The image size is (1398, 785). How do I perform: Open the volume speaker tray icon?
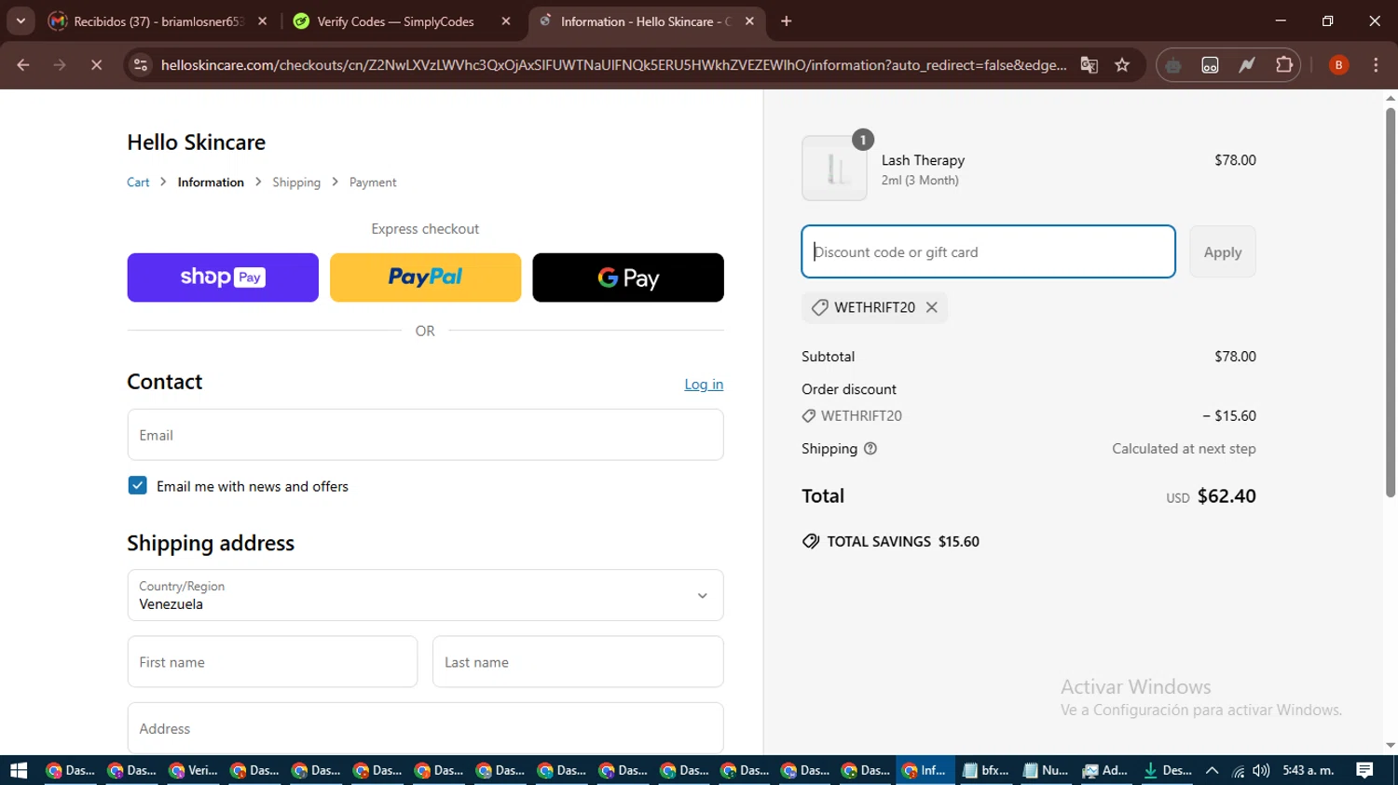(1261, 770)
